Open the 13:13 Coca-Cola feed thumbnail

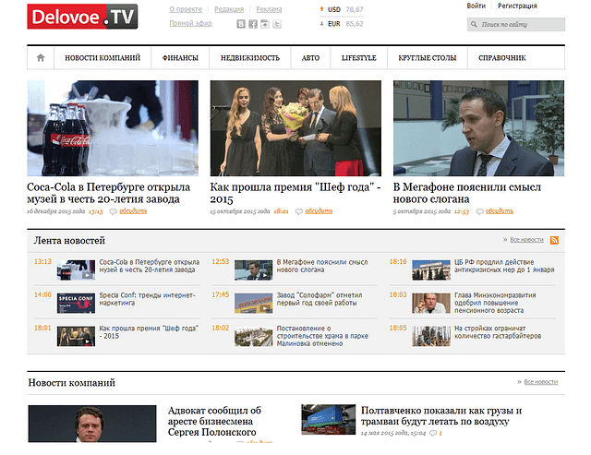click(76, 270)
